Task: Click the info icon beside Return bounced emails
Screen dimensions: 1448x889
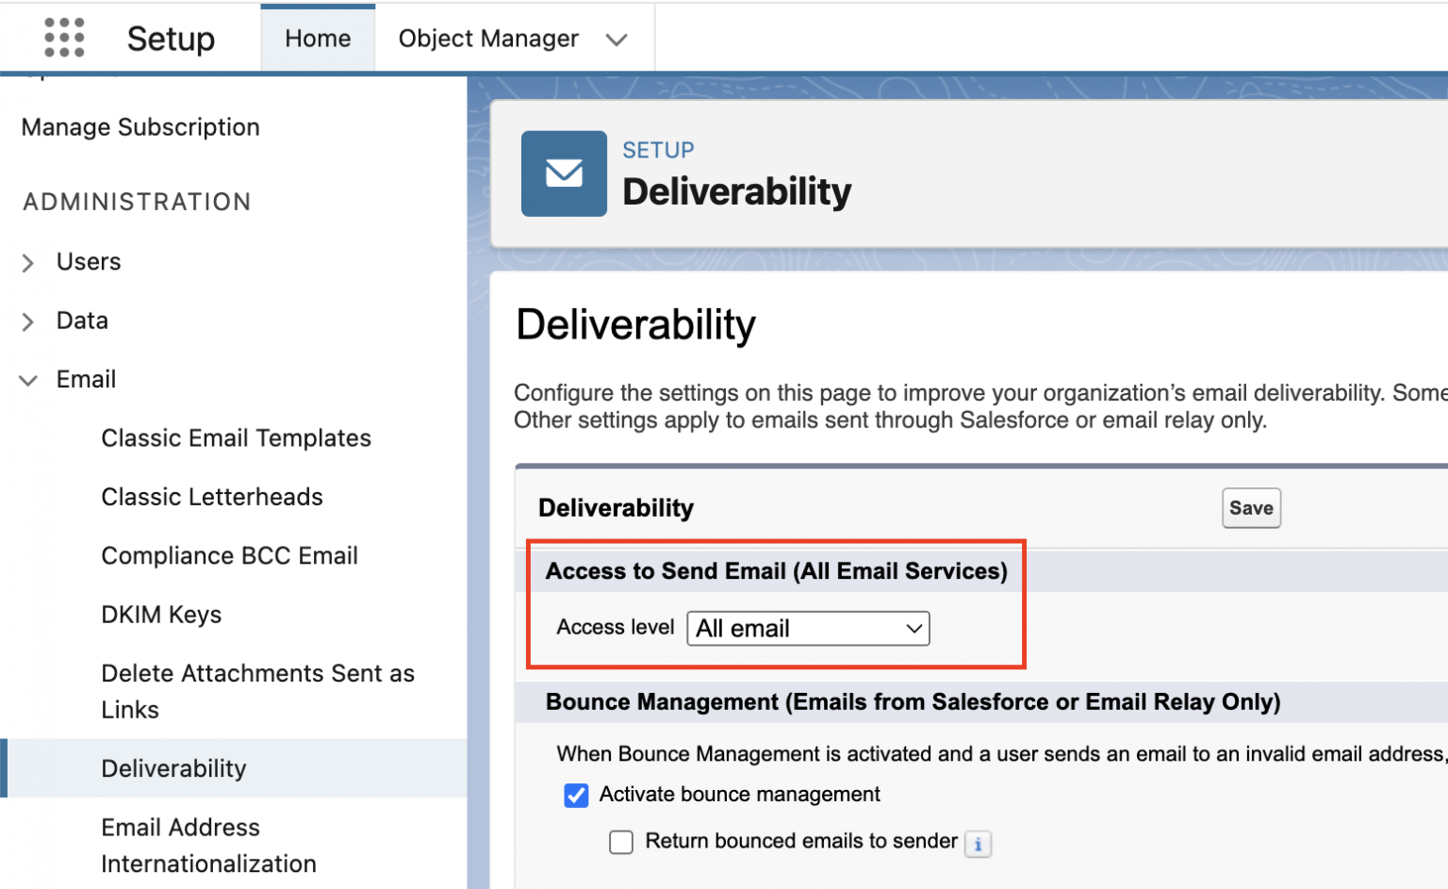Action: pyautogui.click(x=978, y=845)
